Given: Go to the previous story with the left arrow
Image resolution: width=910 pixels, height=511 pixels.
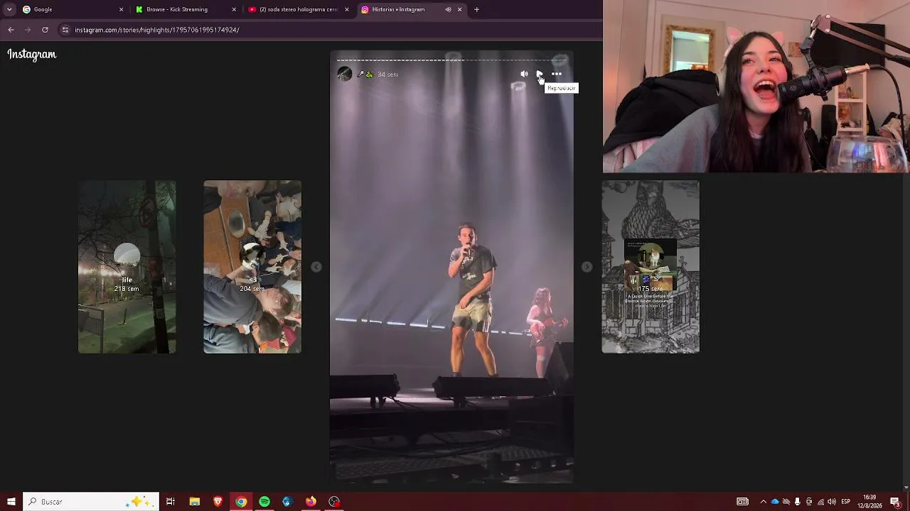Looking at the screenshot, I should tap(316, 267).
